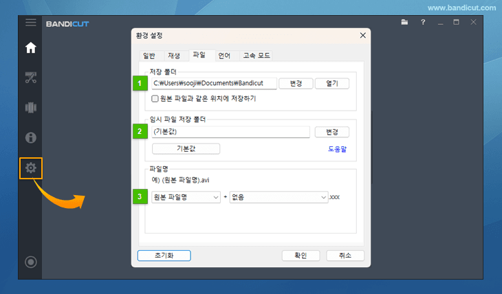
Task: Click the 기본값 button
Action: (x=186, y=149)
